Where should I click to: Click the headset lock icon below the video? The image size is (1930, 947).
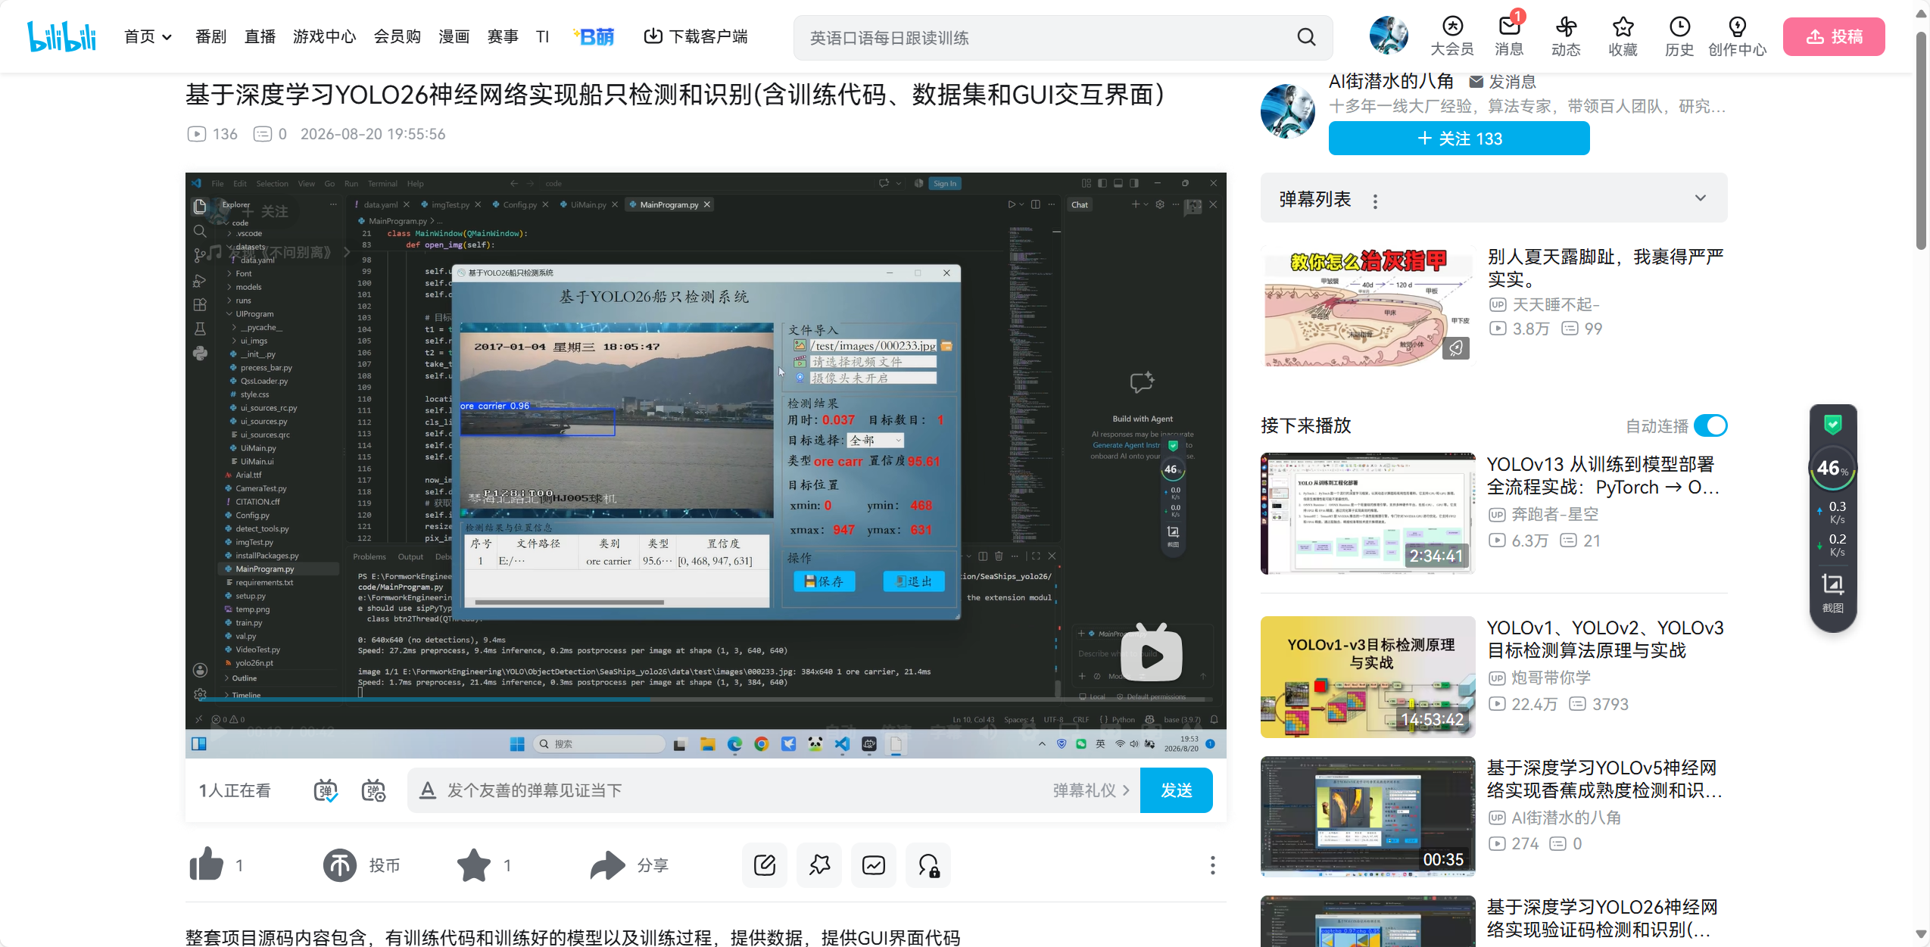click(x=928, y=864)
